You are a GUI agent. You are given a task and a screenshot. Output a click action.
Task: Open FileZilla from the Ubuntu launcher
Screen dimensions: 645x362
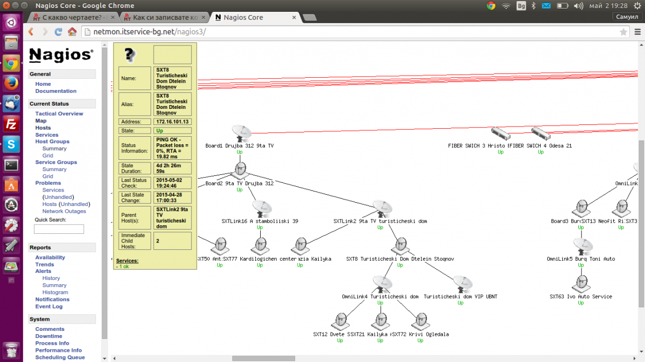(x=11, y=124)
